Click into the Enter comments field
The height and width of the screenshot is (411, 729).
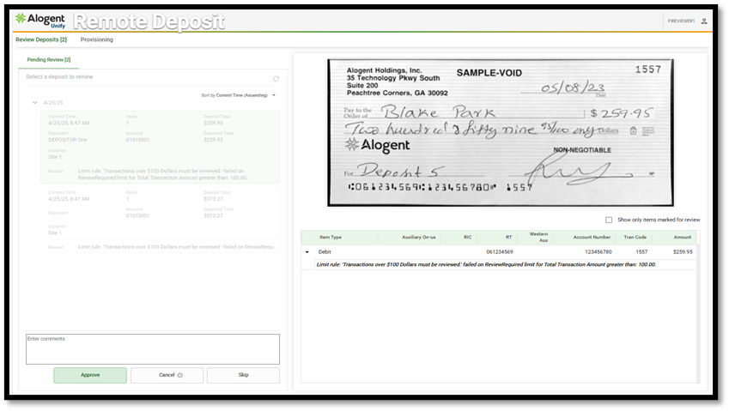click(x=153, y=349)
